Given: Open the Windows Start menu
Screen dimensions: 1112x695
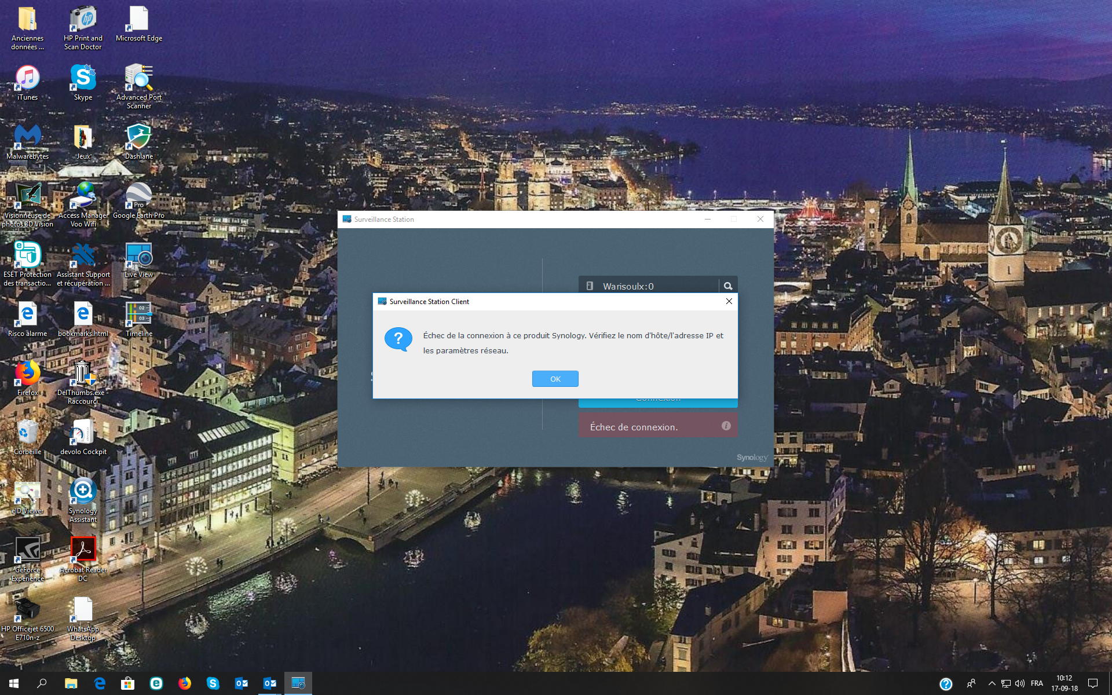Looking at the screenshot, I should pos(14,683).
